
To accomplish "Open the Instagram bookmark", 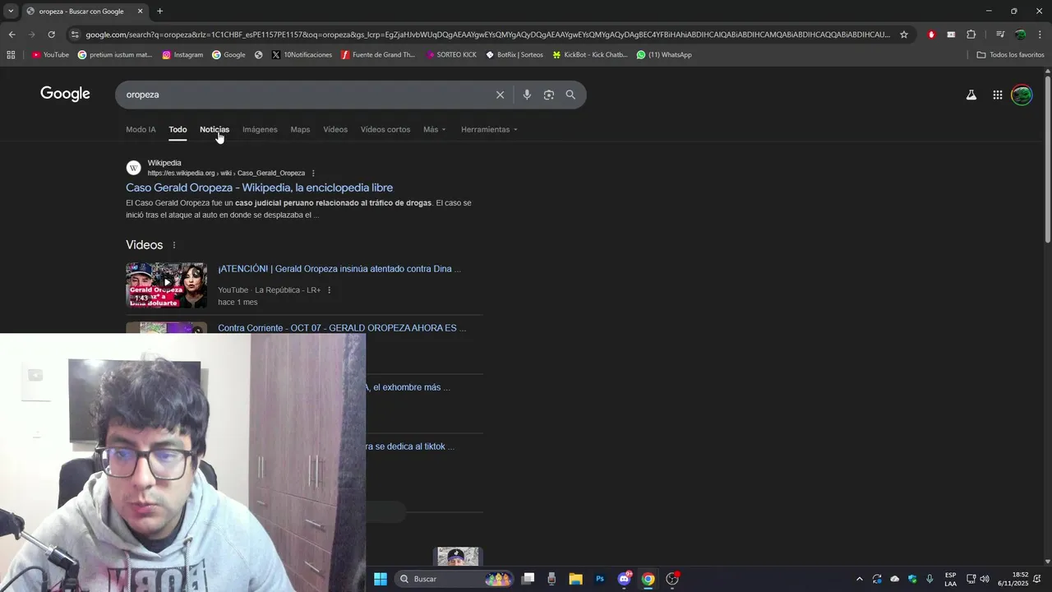I will click(182, 55).
